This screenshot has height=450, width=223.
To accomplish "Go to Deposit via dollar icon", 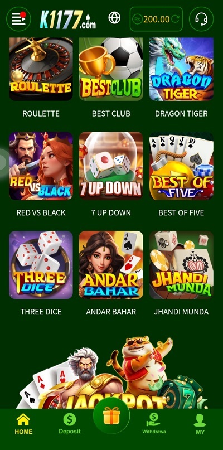I will [x=70, y=424].
